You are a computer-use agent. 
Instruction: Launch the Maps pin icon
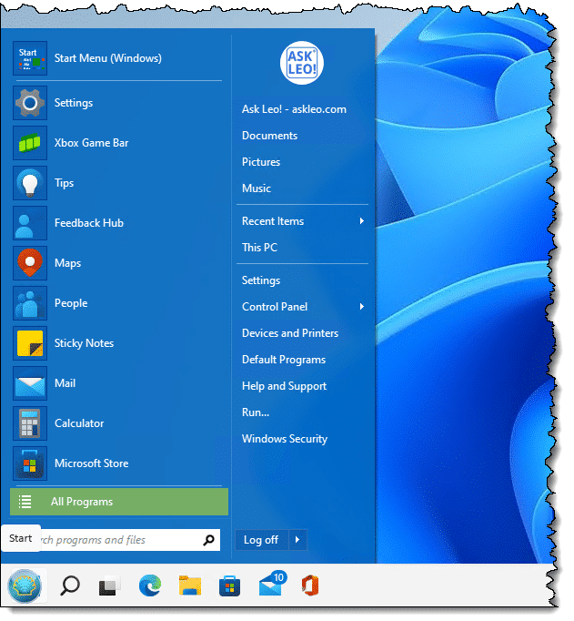click(x=30, y=263)
